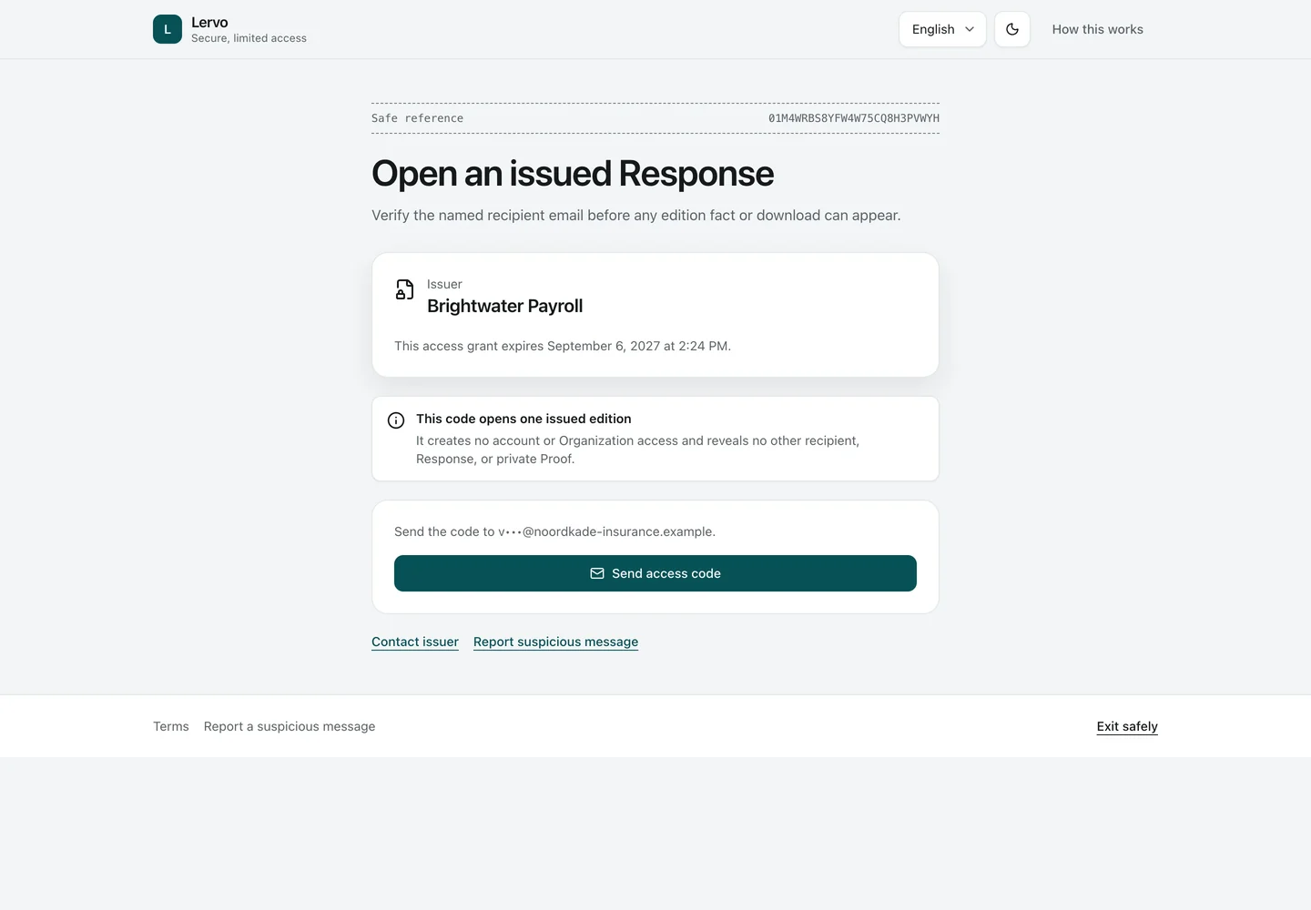
Task: Open the Contact issuer link
Action: 415,642
